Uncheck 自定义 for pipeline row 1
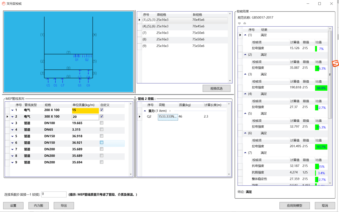 point(101,110)
